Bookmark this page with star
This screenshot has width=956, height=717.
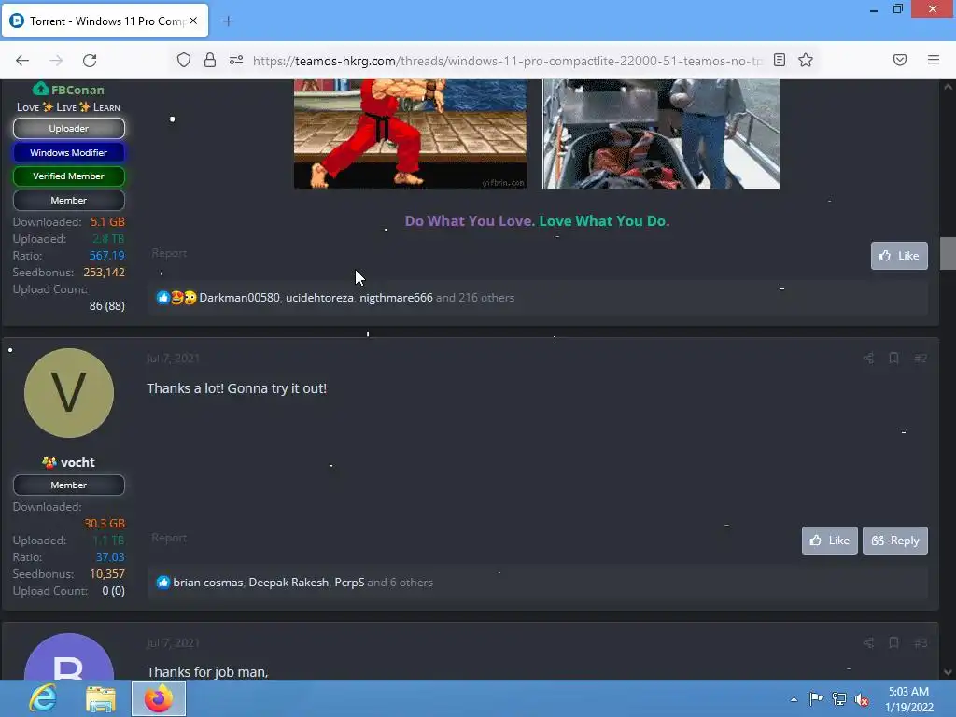806,60
